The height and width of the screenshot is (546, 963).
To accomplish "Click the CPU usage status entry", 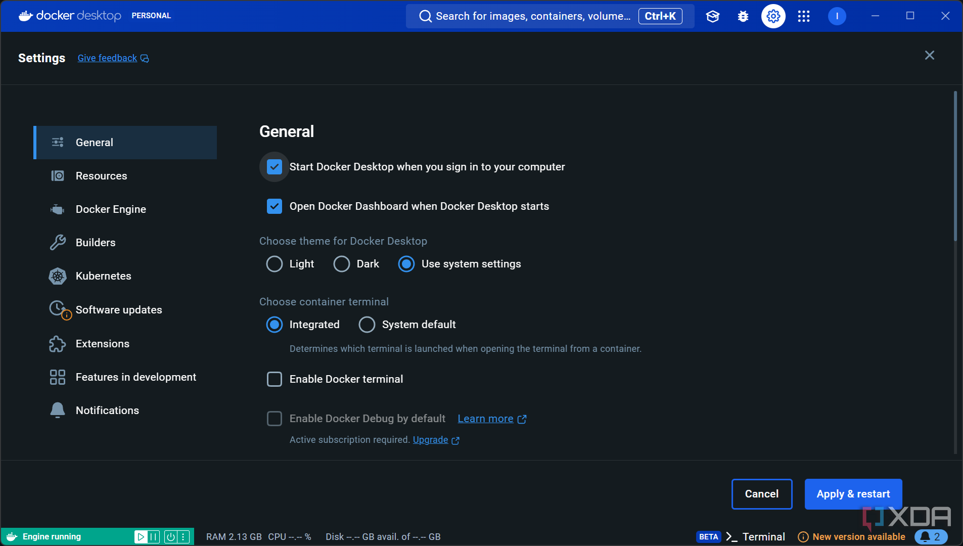I will coord(290,537).
